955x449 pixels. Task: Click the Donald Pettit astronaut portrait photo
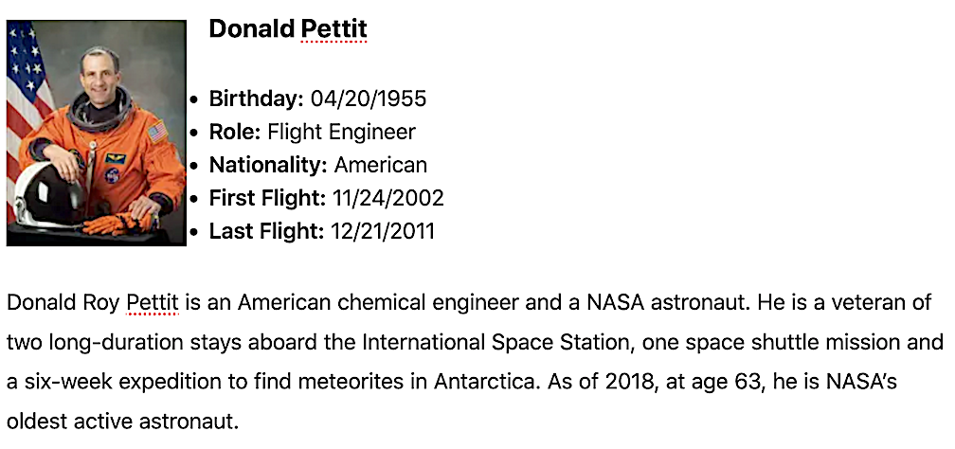97,134
